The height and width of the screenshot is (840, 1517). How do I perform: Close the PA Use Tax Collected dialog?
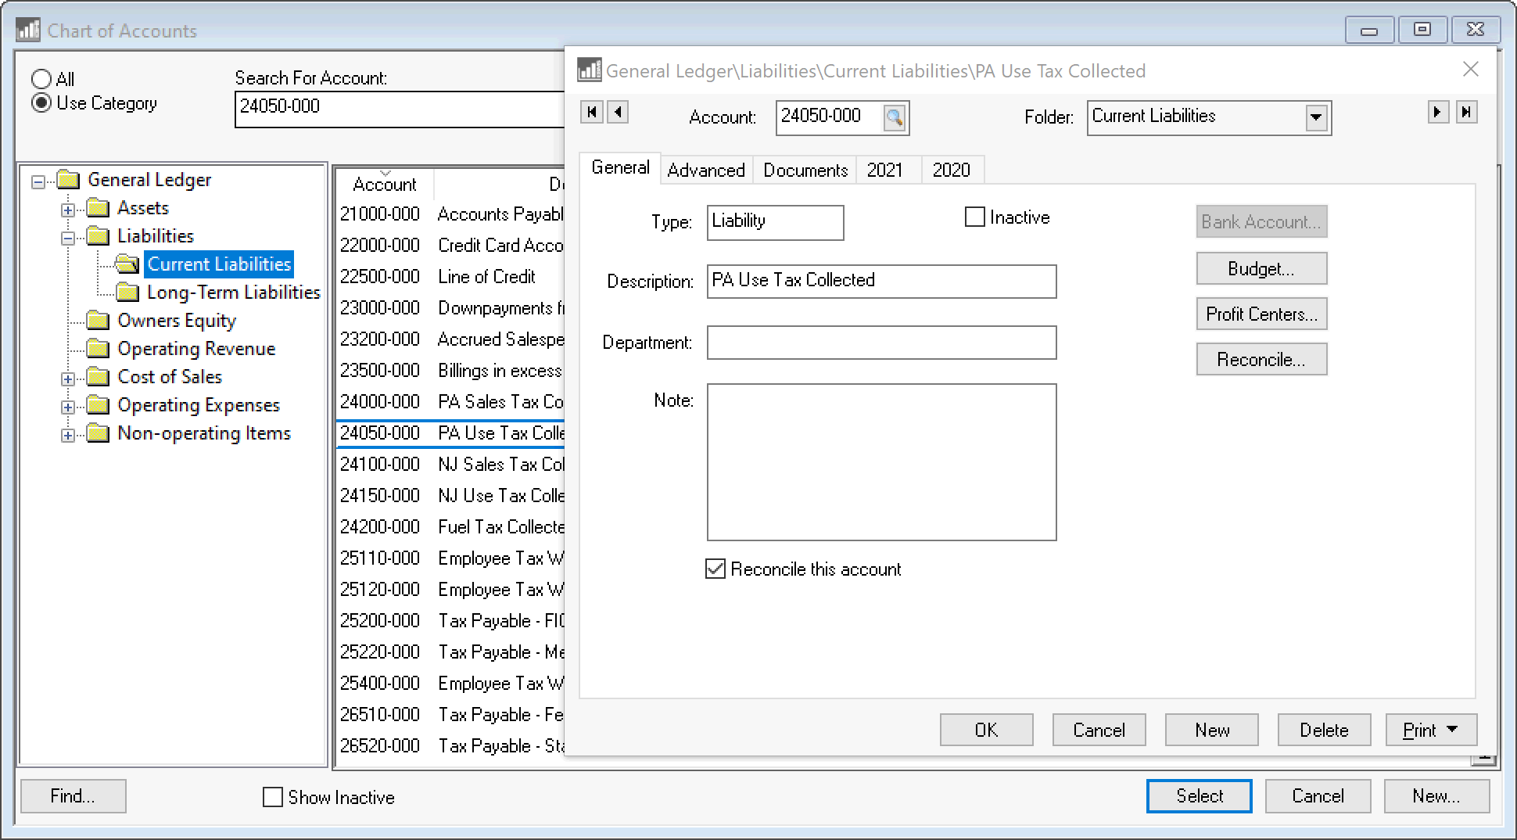tap(1470, 70)
